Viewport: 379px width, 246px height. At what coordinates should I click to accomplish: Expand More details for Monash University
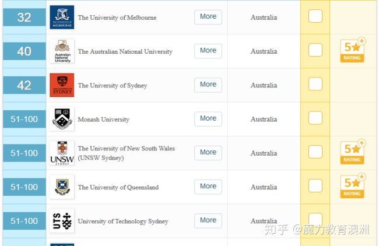click(x=208, y=119)
